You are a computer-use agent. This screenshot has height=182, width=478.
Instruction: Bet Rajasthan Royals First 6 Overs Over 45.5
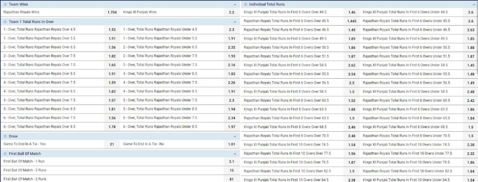tap(351, 21)
